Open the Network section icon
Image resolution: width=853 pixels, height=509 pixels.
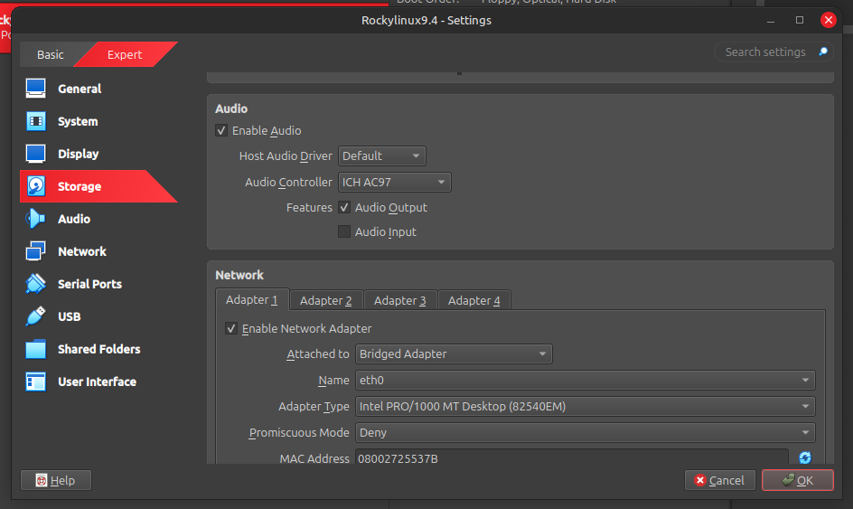[36, 251]
